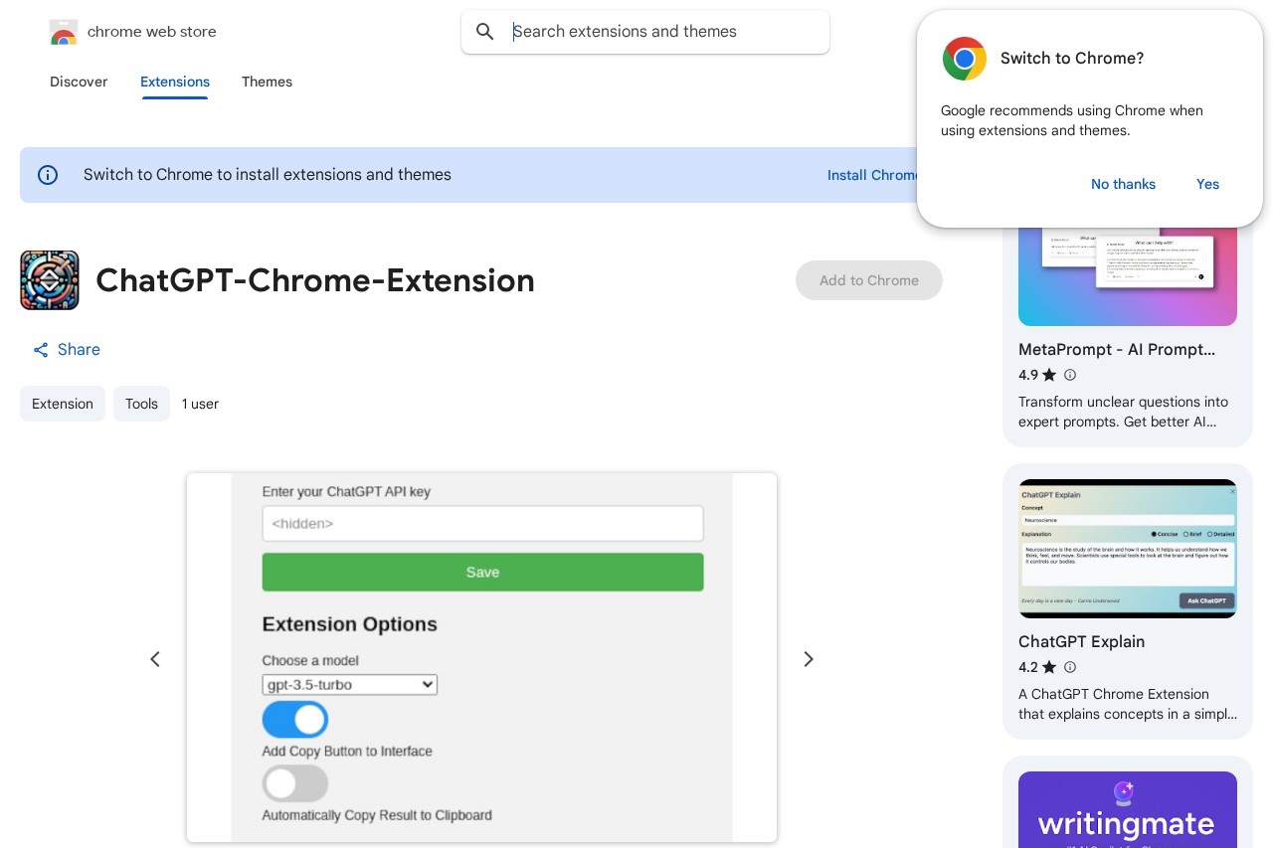Click the left carousel chevron
The width and height of the screenshot is (1273, 848).
[x=155, y=659]
